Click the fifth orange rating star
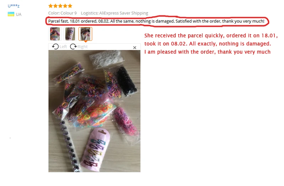284x186 pixels. 70,6
